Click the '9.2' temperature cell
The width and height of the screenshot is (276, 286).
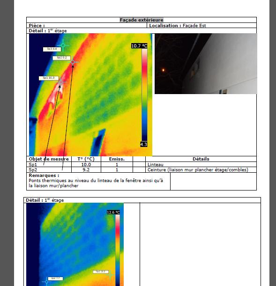pos(86,170)
